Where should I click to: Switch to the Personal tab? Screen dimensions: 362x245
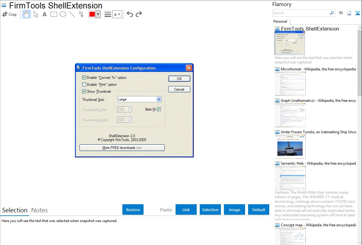coord(280,21)
